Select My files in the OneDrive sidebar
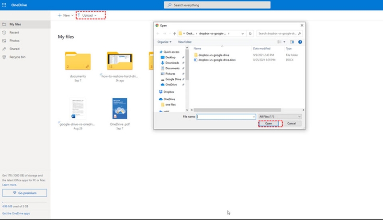 tap(25, 24)
